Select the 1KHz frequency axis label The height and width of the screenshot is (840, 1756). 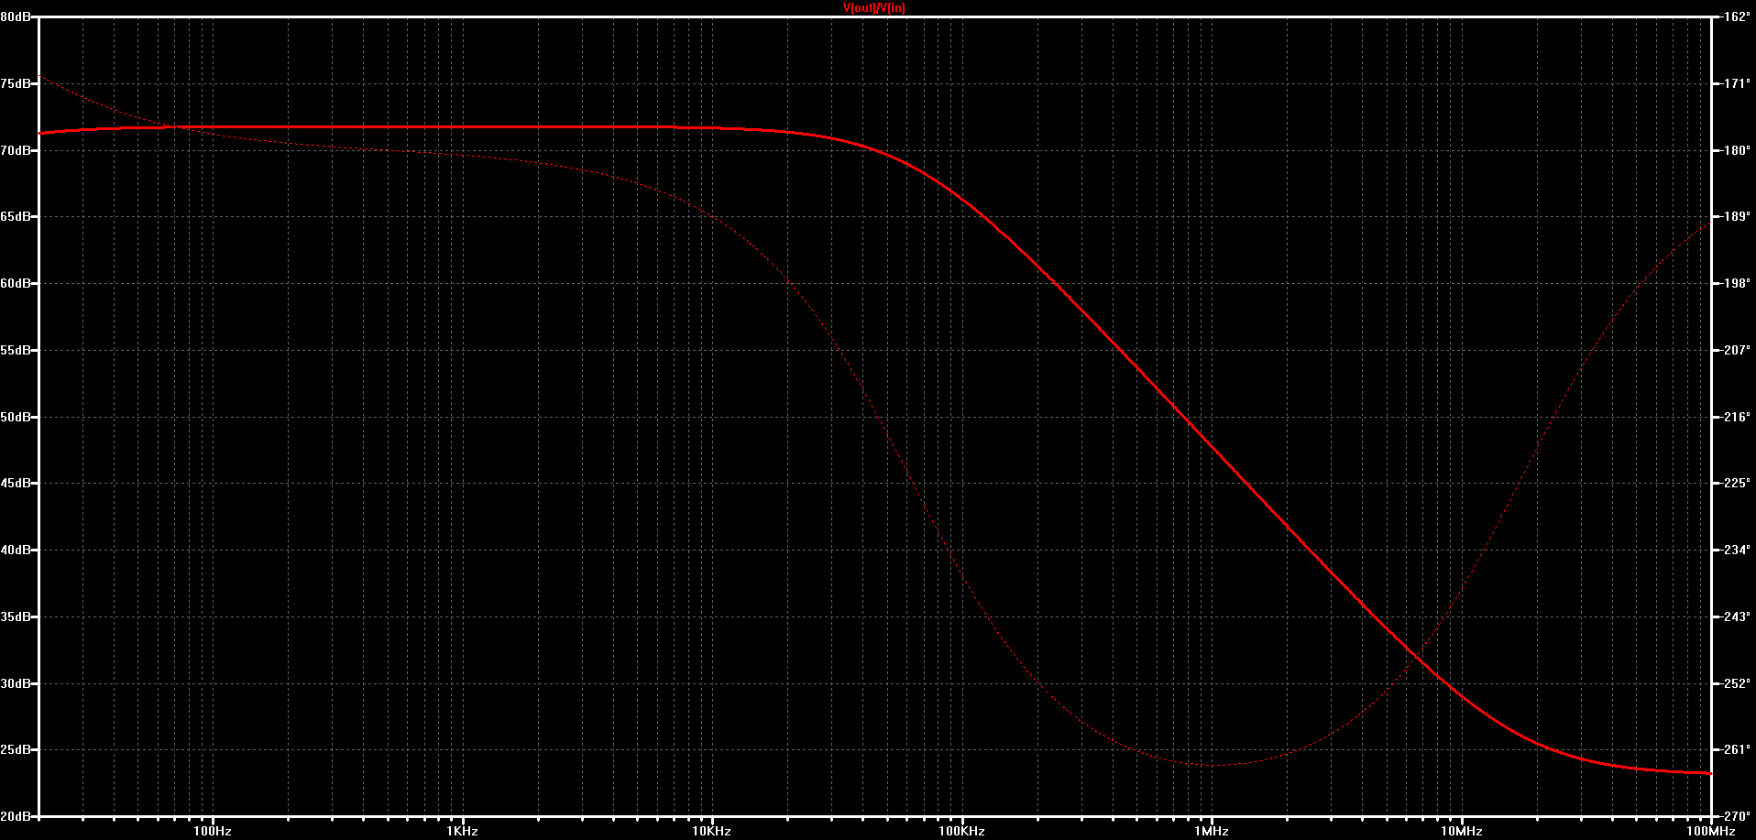(462, 831)
